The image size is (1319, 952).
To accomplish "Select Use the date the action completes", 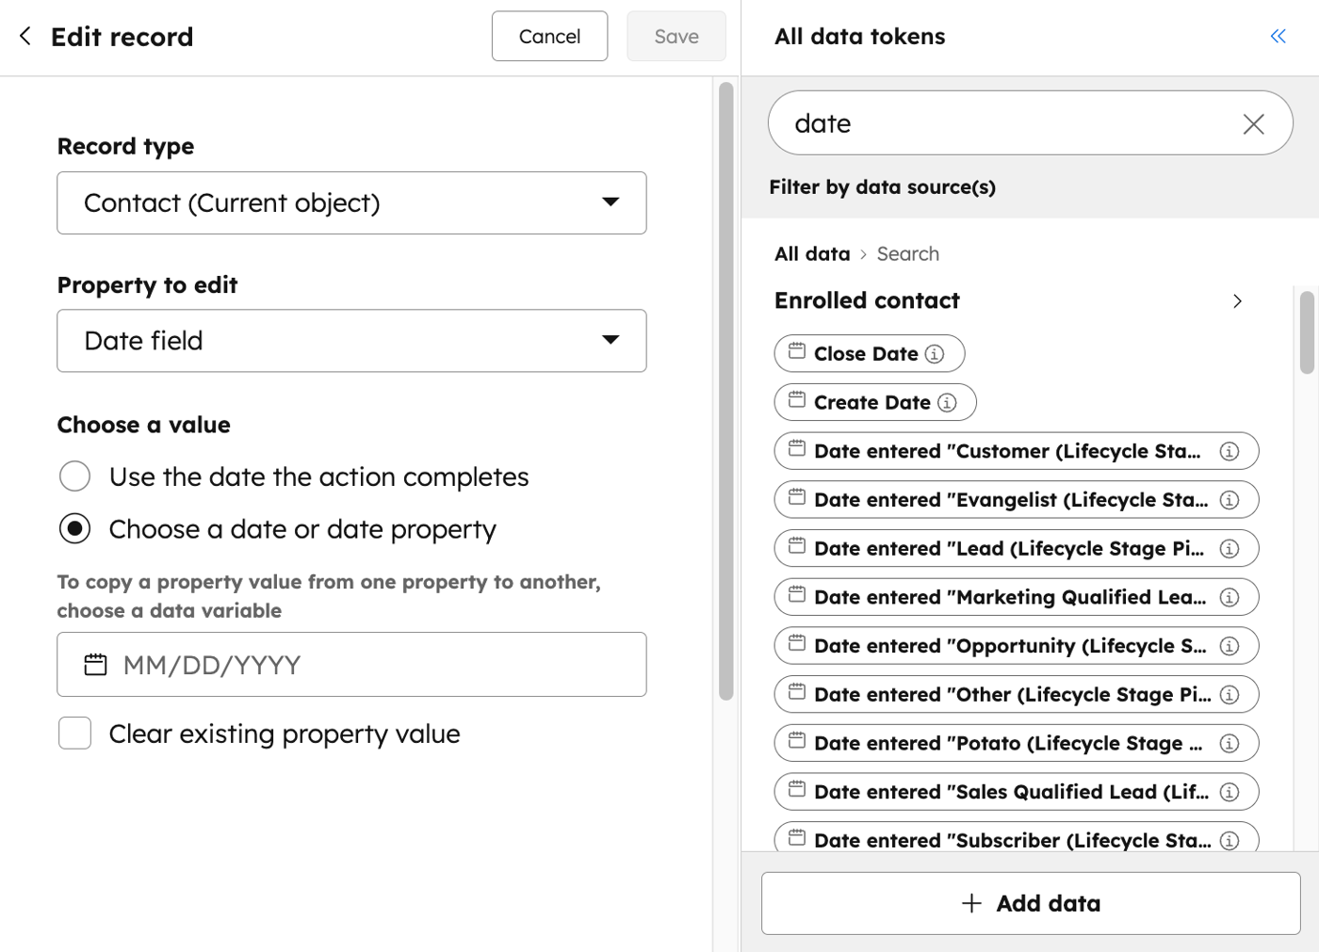I will coord(74,476).
